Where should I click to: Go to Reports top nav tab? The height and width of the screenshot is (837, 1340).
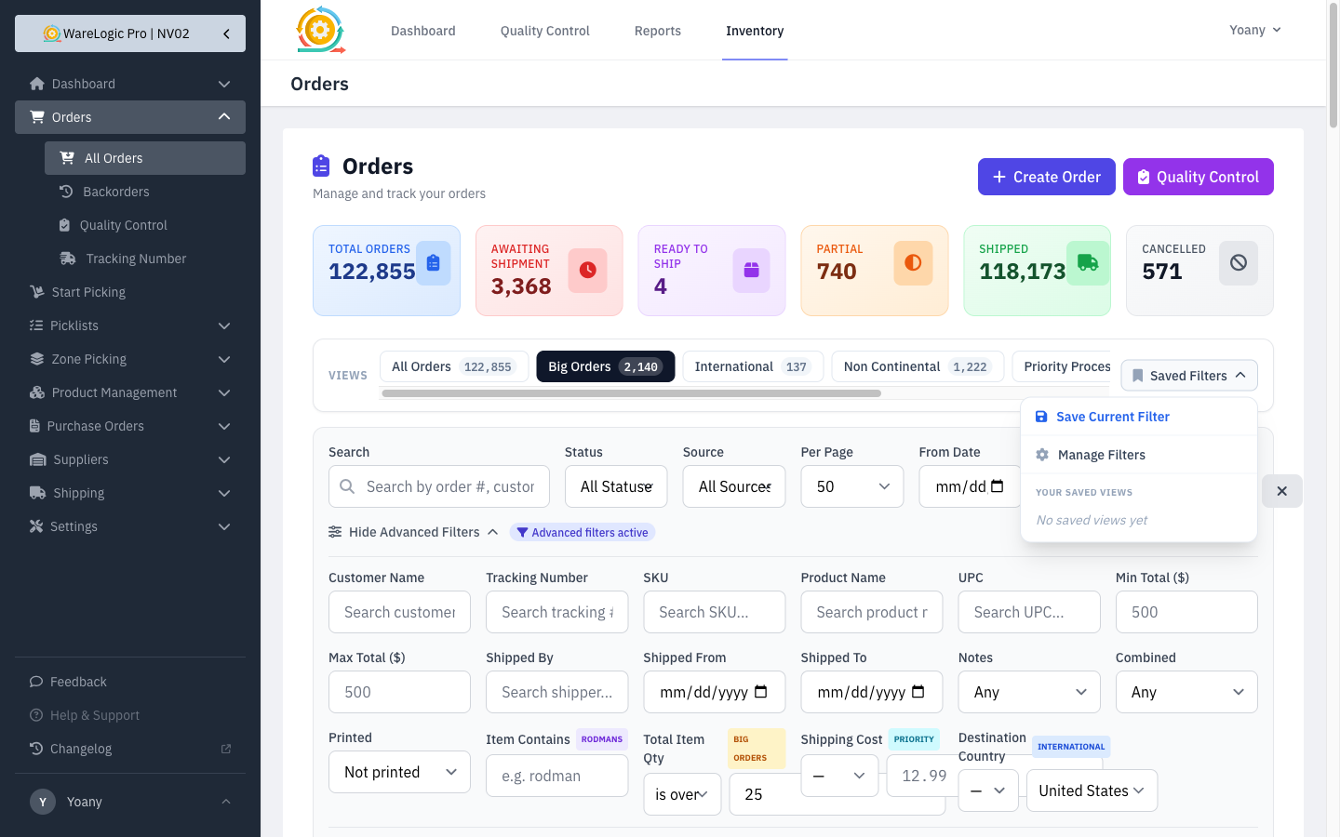[658, 31]
